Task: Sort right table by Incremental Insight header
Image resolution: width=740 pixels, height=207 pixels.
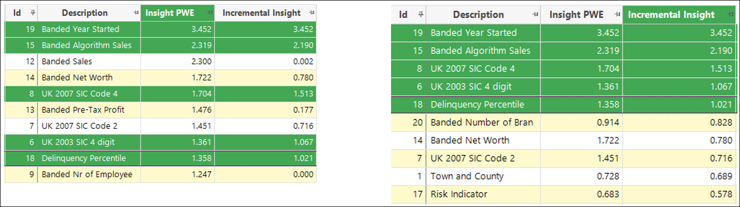Action: [x=679, y=14]
